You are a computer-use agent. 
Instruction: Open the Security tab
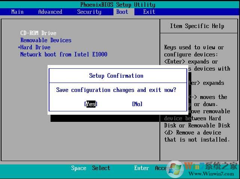point(89,12)
